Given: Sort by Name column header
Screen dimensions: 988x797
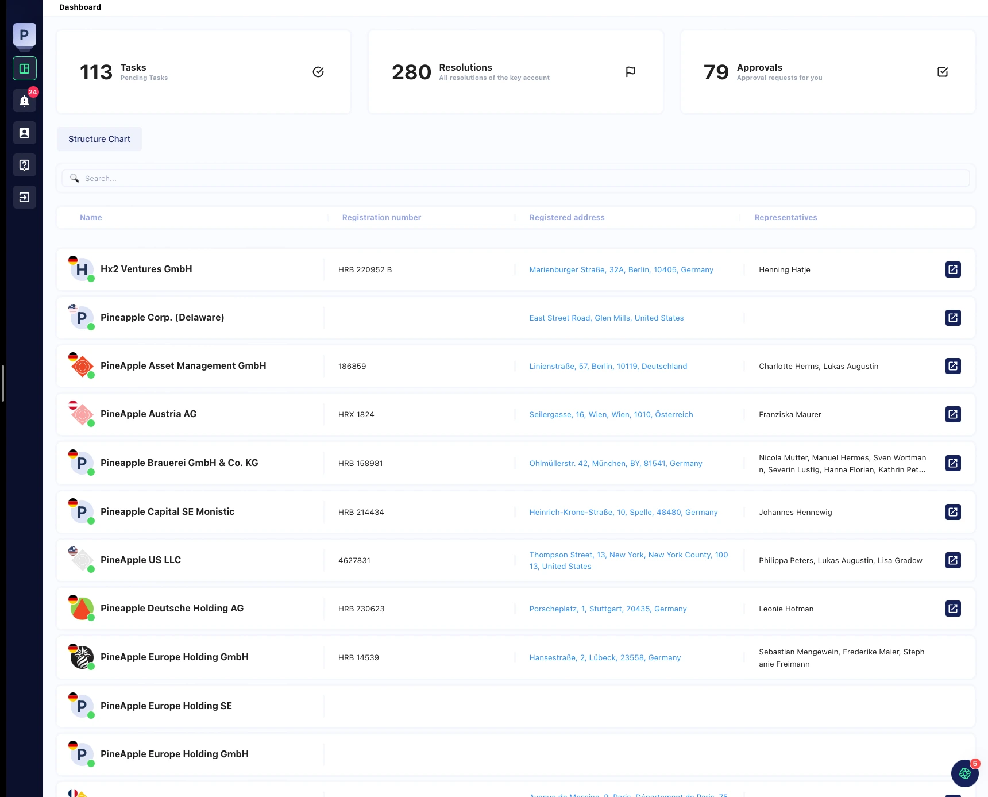Looking at the screenshot, I should (91, 217).
